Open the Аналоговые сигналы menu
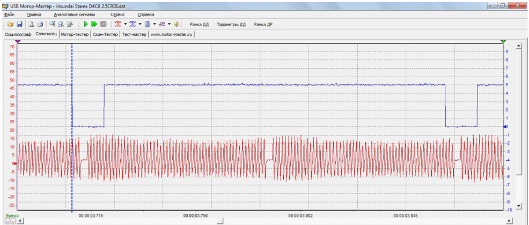Viewport: 529px width, 225px height. click(x=74, y=15)
